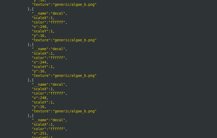Click the x value 244

coord(43,62)
